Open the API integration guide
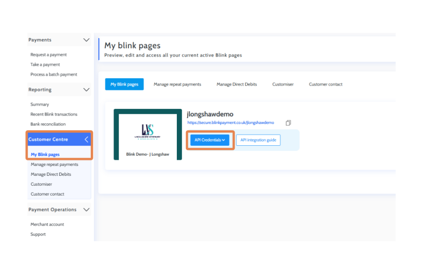The image size is (423, 274). [x=258, y=140]
